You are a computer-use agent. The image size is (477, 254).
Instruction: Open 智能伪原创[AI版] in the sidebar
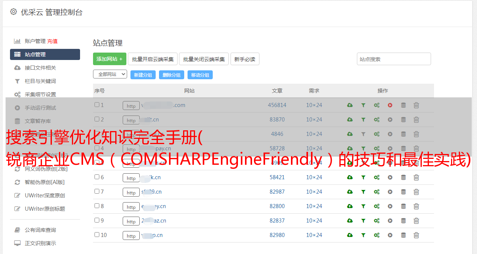[x=45, y=182]
